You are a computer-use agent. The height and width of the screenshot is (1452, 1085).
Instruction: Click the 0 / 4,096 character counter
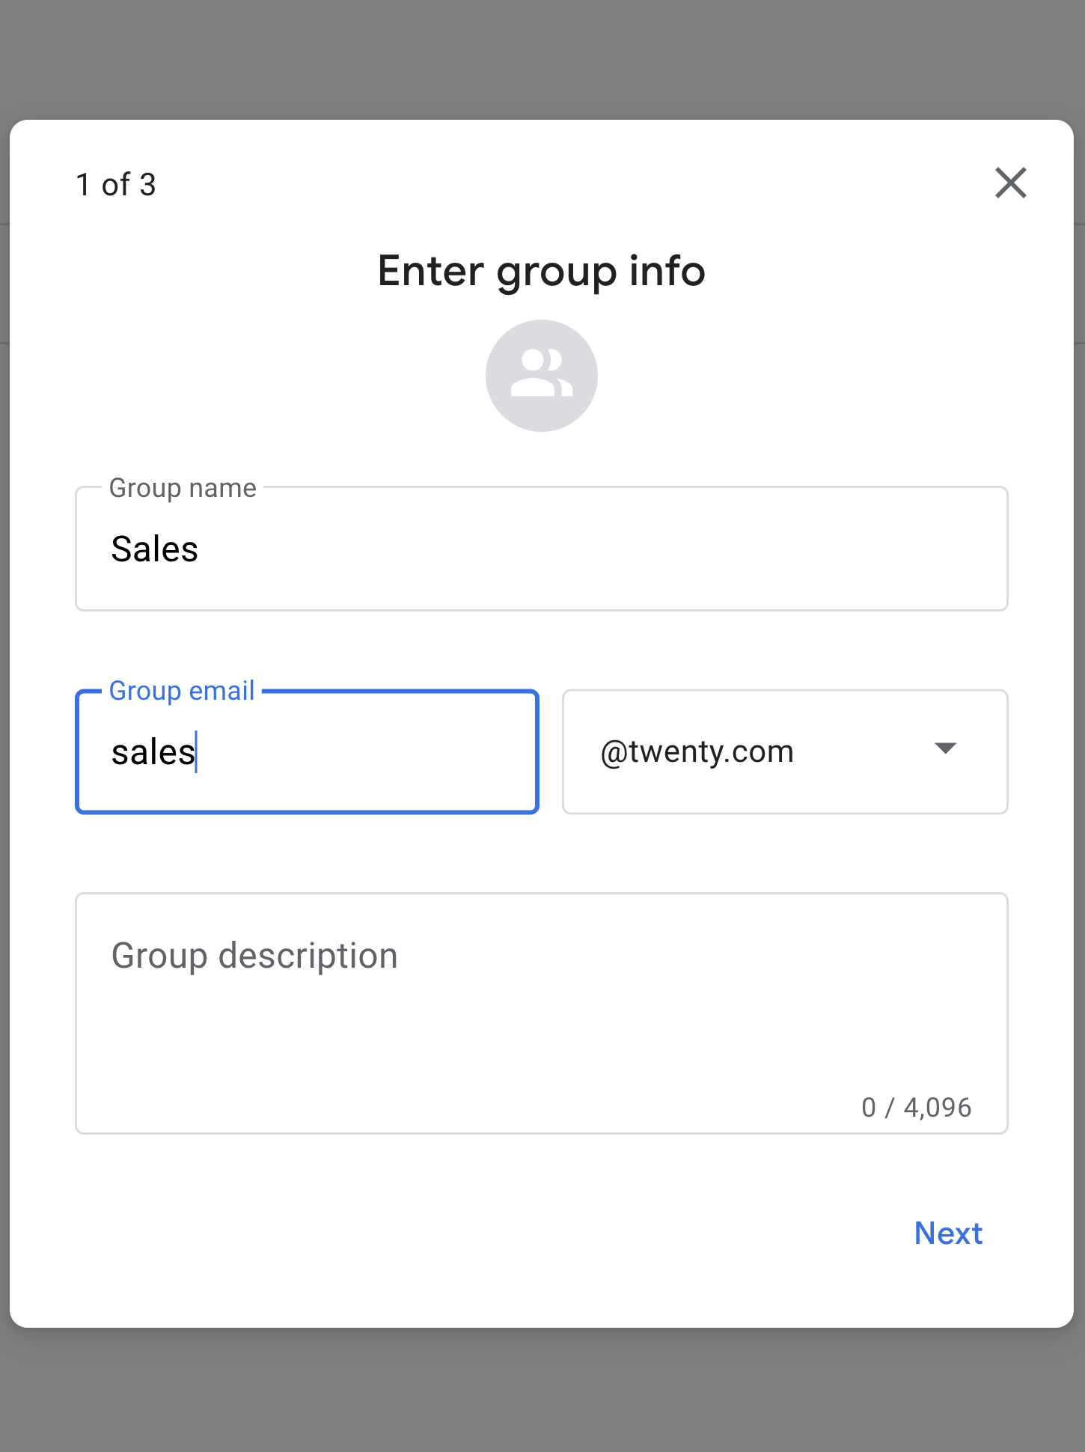916,1108
